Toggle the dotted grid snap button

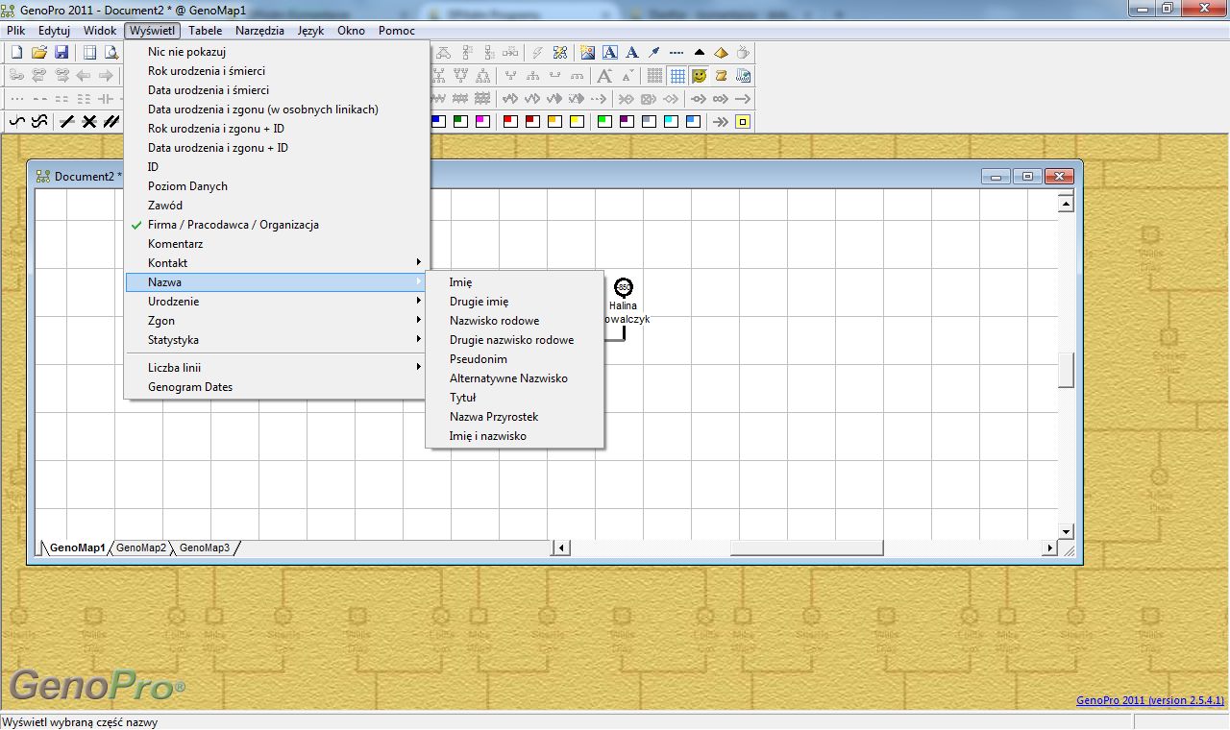654,75
